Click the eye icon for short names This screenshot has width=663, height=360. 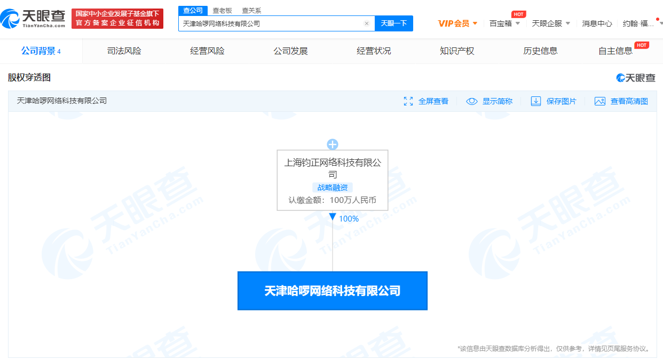472,101
